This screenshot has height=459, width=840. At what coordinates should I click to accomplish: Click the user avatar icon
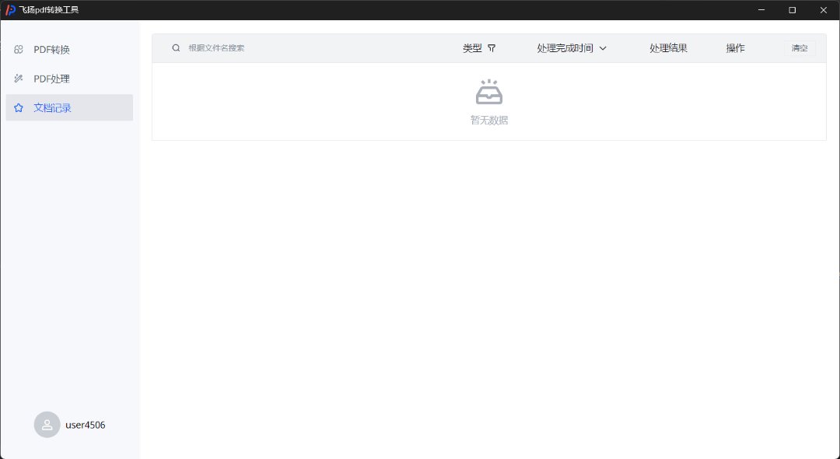coord(47,425)
